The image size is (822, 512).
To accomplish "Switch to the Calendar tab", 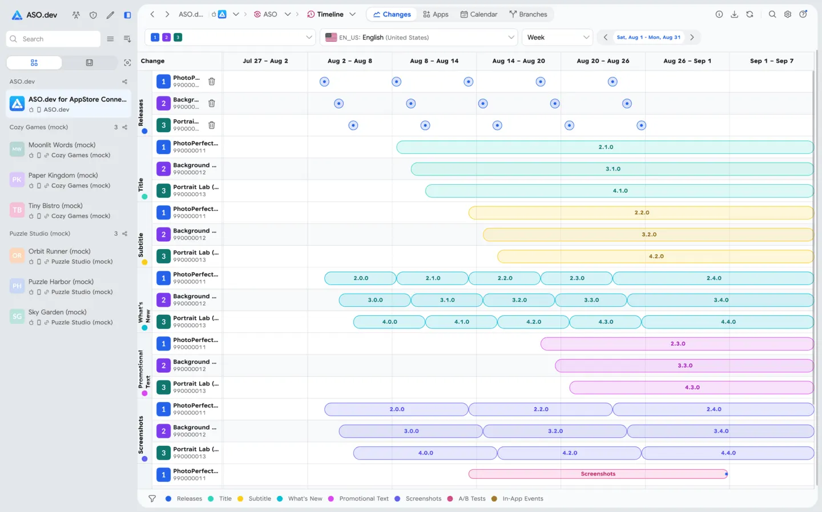I will click(x=478, y=14).
